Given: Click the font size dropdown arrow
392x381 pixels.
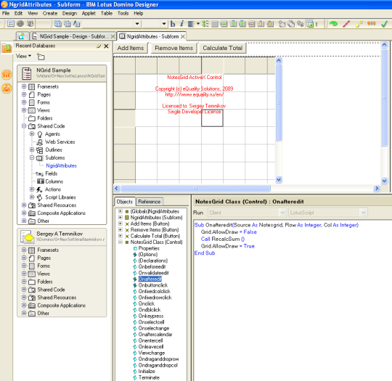Looking at the screenshot, I should (x=164, y=24).
